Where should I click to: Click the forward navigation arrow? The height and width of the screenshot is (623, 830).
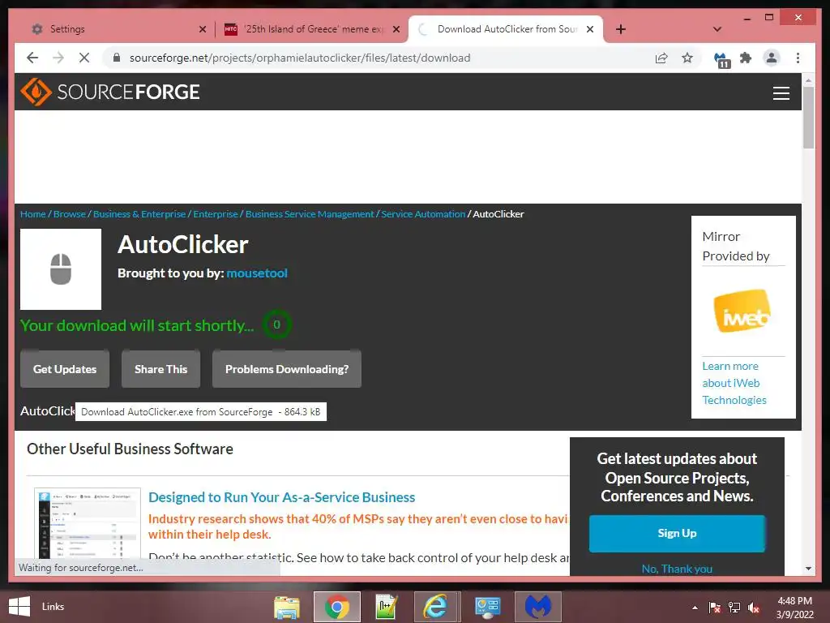coord(58,58)
